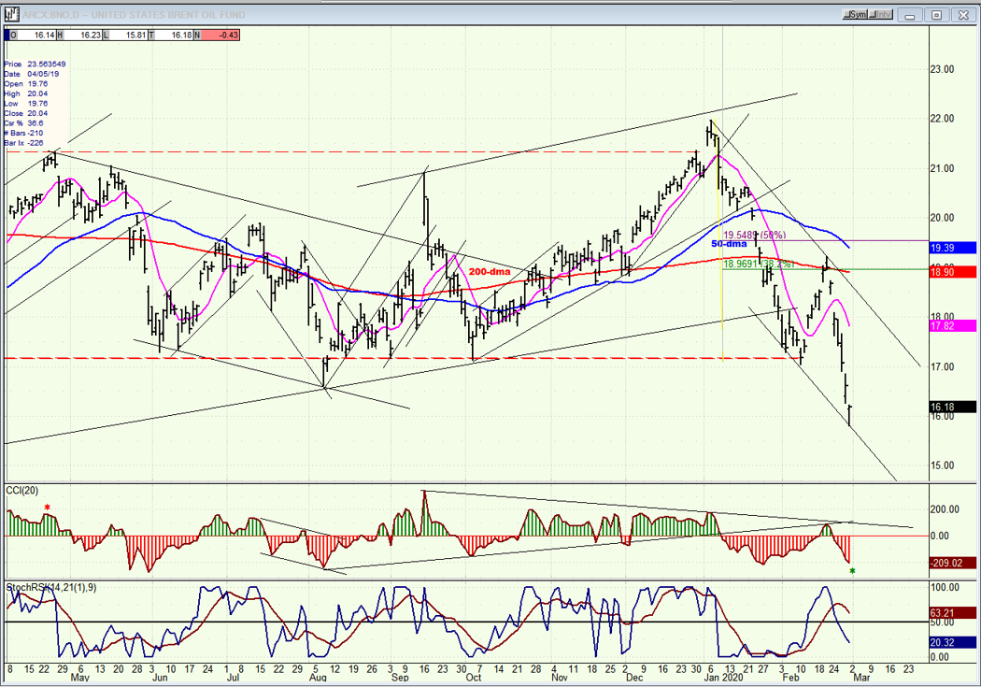Image resolution: width=981 pixels, height=687 pixels.
Task: Select the StochRSI(14,21(1),9) indicator label
Action: coord(51,588)
